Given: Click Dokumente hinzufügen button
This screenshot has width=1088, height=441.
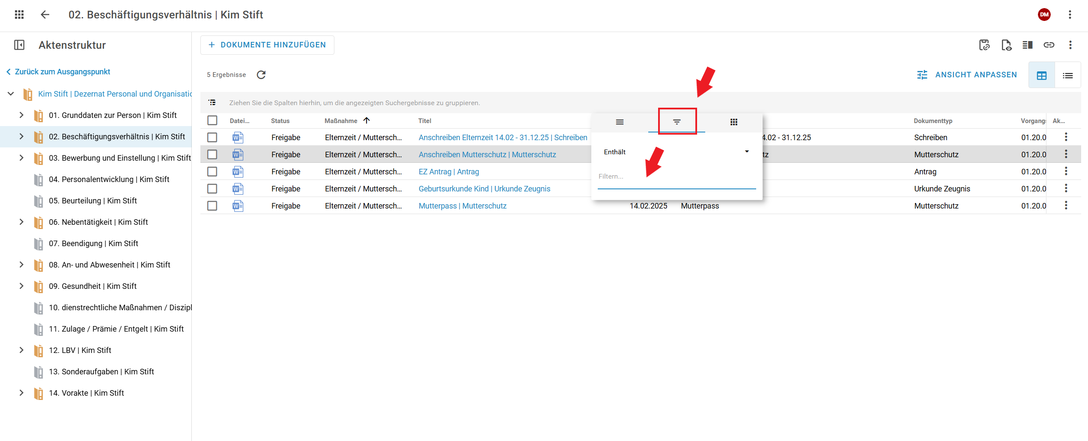Looking at the screenshot, I should tap(267, 45).
